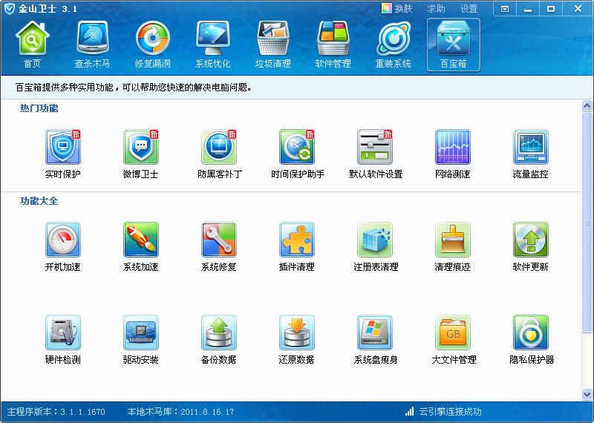This screenshot has height=423, width=594.
Task: Open the 注册表清理 registry cleaner icon
Action: (375, 240)
